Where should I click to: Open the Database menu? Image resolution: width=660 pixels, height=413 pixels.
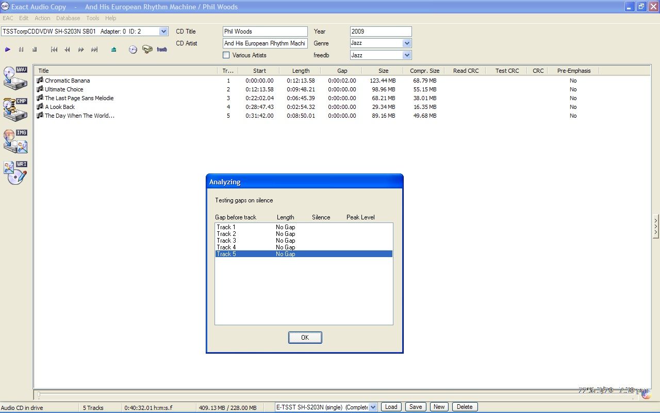click(x=68, y=18)
